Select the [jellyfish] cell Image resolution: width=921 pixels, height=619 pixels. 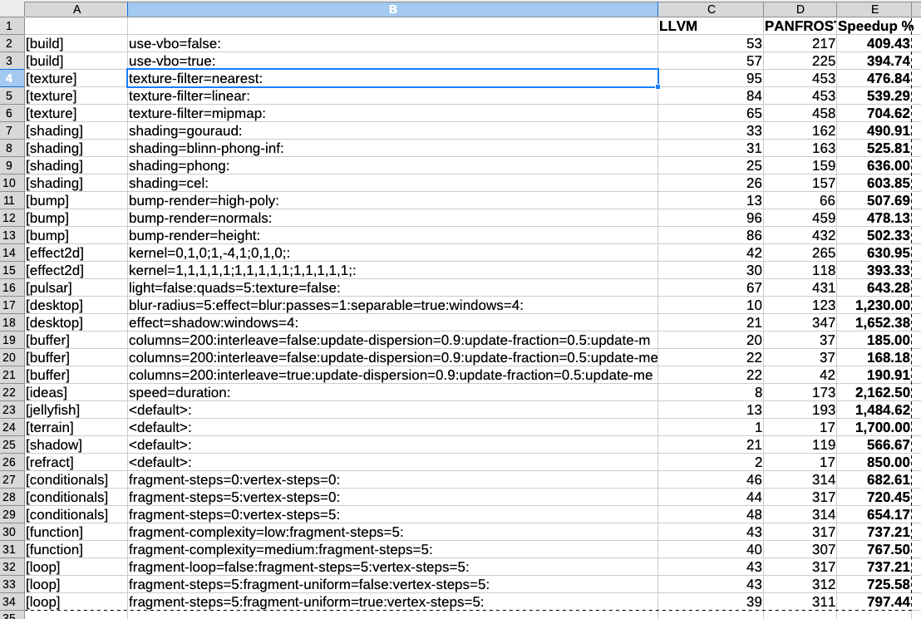pyautogui.click(x=76, y=410)
